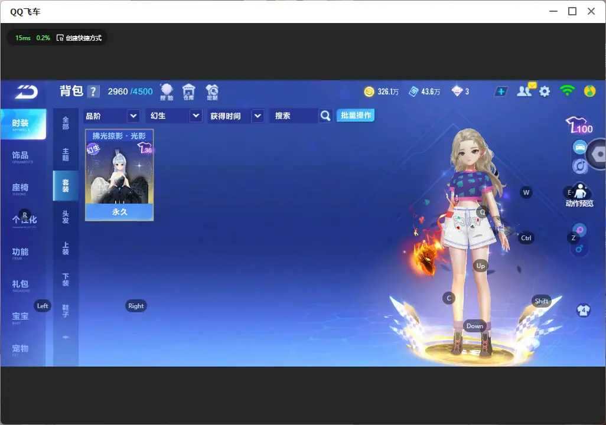Click the hexagon floating assist button
Screen dimensions: 606x425
point(598,154)
